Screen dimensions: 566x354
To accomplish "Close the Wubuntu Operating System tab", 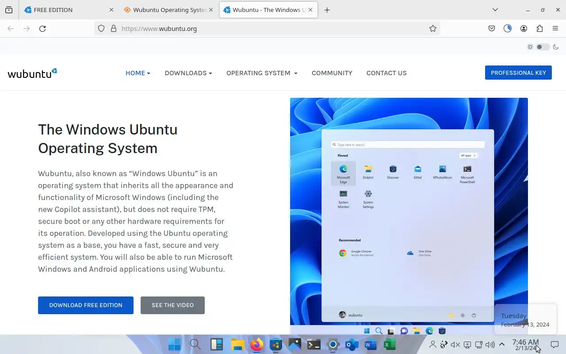I will click(x=211, y=10).
